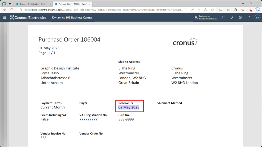Screen dimensions: 262x147
Task: Click the vendor invoice number 563
Action: (x=43, y=138)
